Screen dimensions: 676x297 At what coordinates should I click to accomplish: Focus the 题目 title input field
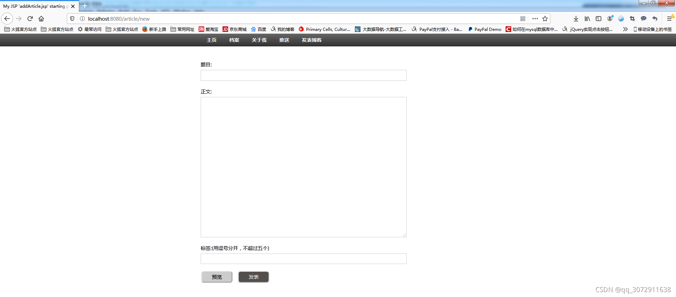click(x=303, y=75)
